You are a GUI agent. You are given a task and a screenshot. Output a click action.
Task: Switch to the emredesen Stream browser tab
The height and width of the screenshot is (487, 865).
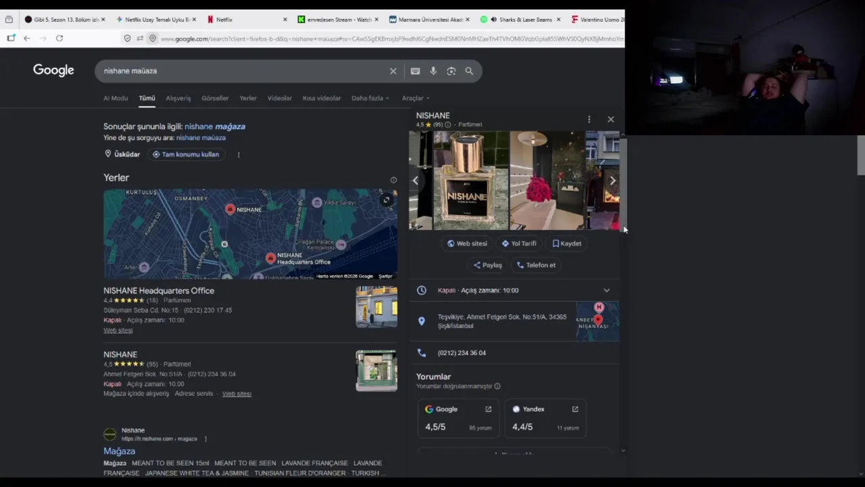338,20
